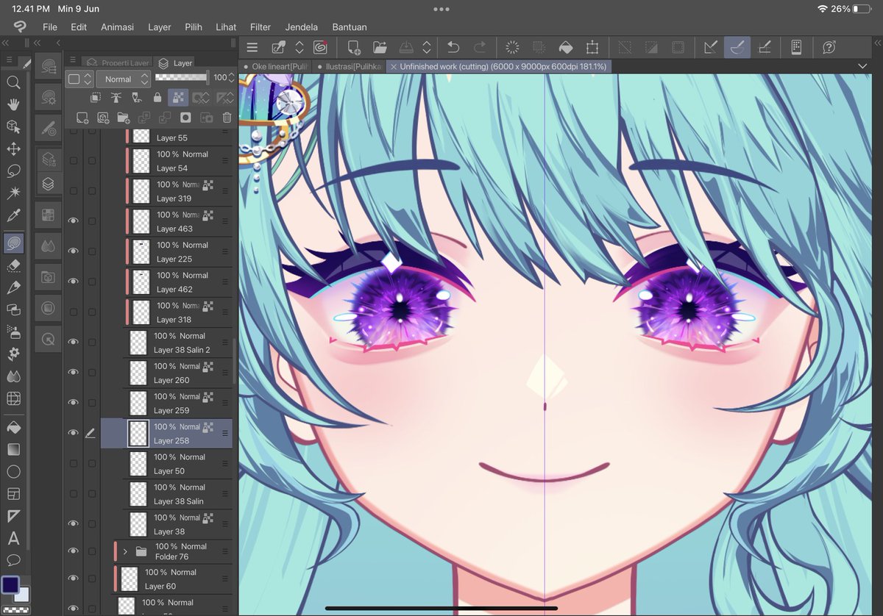Select the Eyedropper tool
The image size is (883, 616).
pyautogui.click(x=13, y=215)
